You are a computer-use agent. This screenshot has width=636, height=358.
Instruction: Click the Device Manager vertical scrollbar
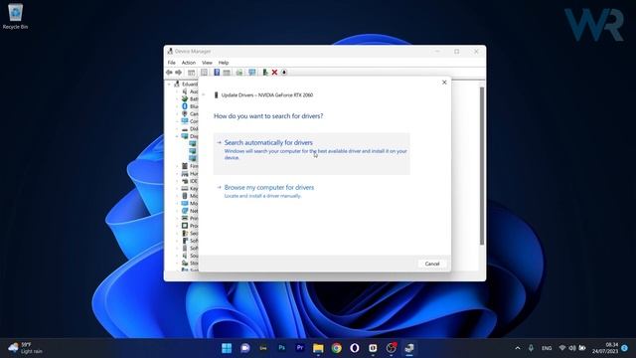click(482, 166)
